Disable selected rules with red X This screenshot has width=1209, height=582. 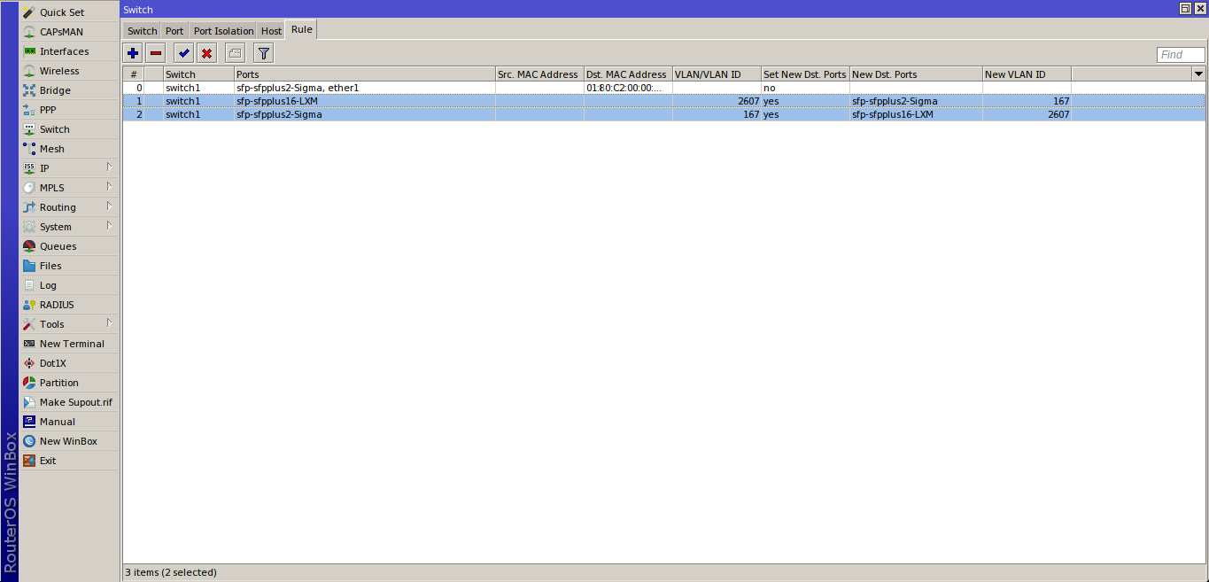pyautogui.click(x=206, y=53)
